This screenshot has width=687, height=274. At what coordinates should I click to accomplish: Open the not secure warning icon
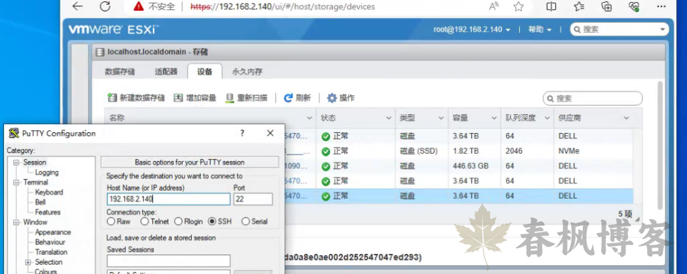[x=139, y=7]
